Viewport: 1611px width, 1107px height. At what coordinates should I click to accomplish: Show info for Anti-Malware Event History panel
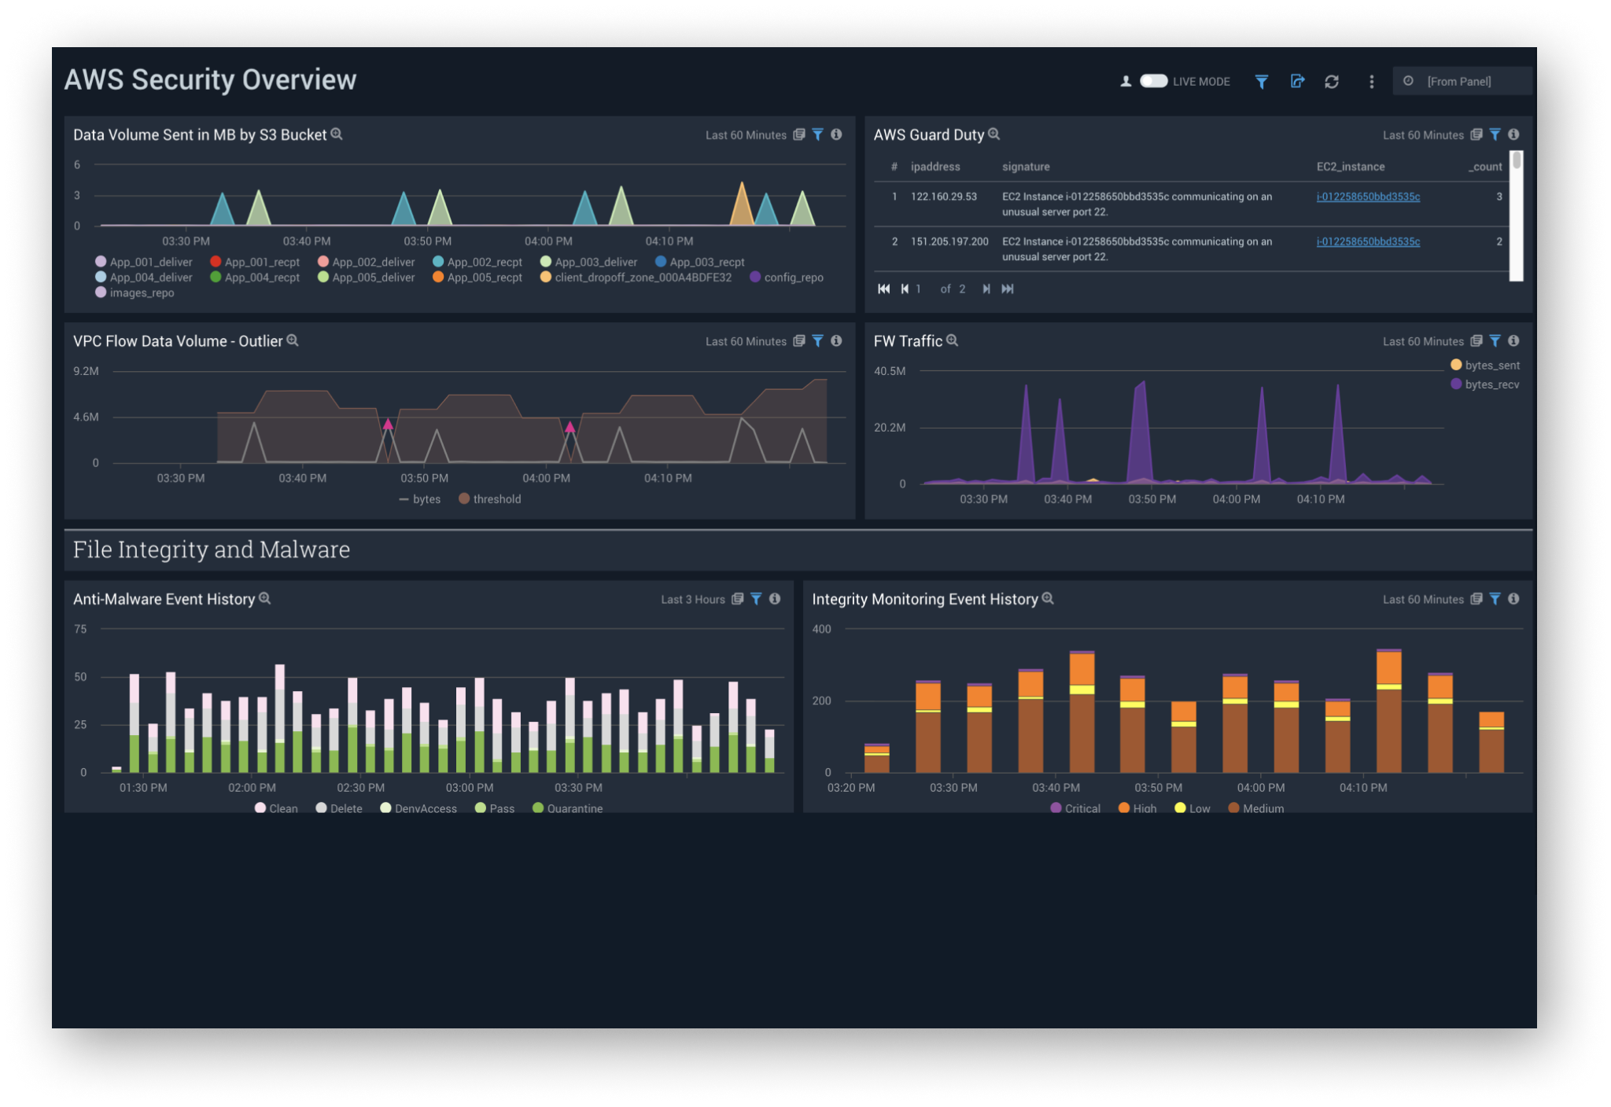(775, 598)
